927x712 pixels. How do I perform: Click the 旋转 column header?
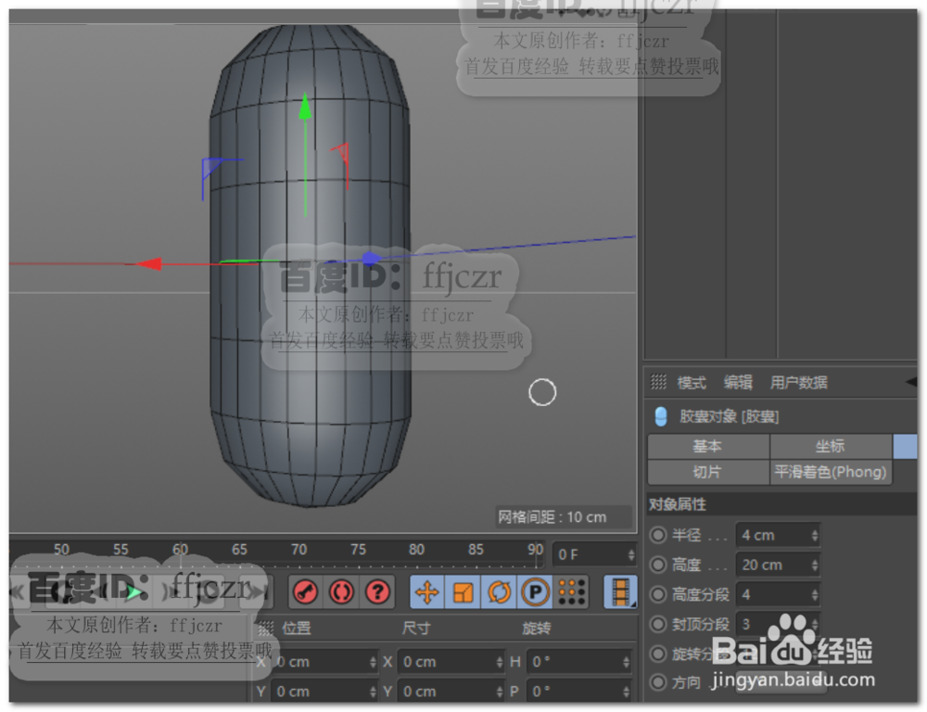(536, 628)
